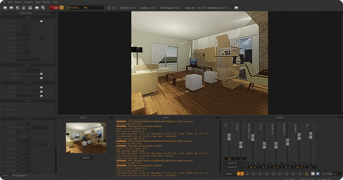The height and width of the screenshot is (180, 343).
Task: Toggle the Dispersion checkbox
Action: (x=18, y=114)
